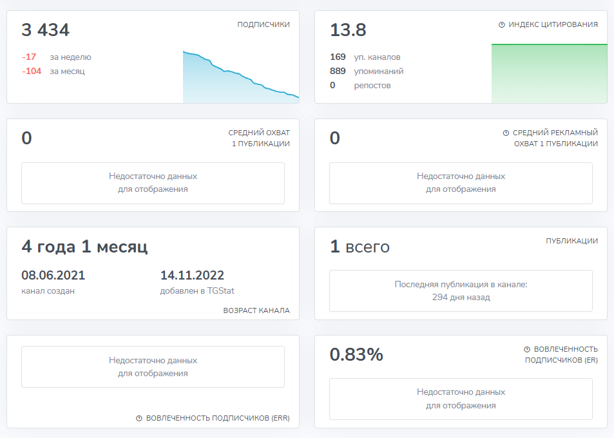This screenshot has height=438, width=614.
Task: Open the ИНДЕКС ЦИТИРОВАНИЯ heading link
Action: pyautogui.click(x=553, y=24)
